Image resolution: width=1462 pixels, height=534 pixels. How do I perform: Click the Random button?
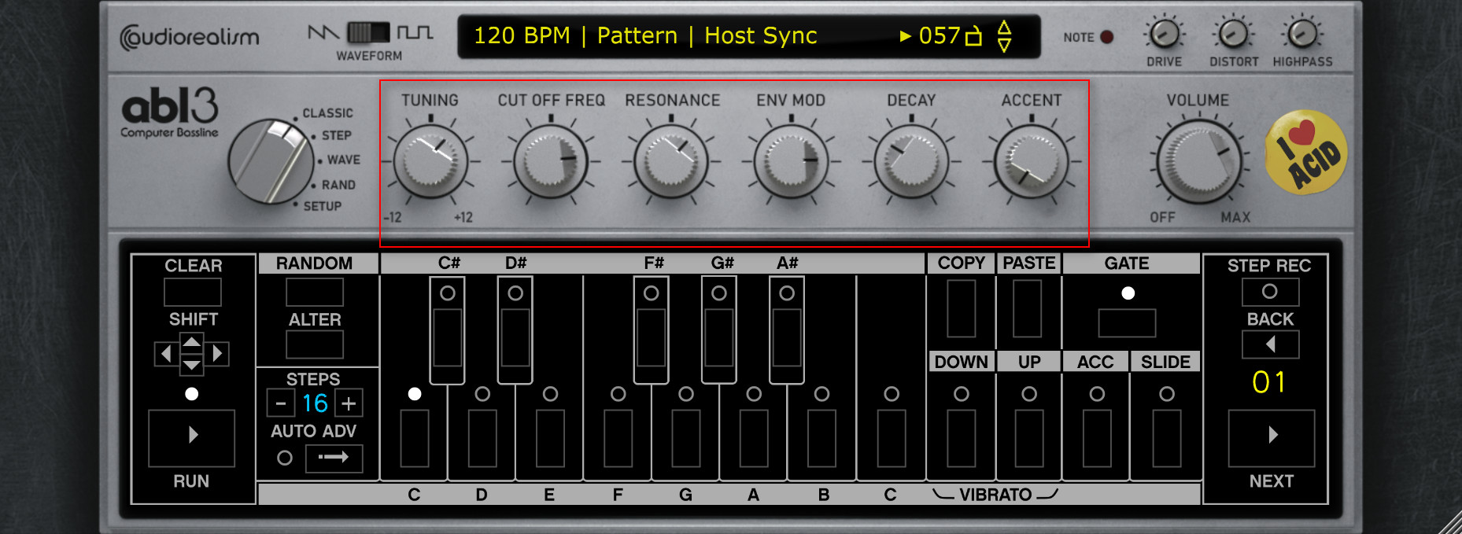pos(315,292)
